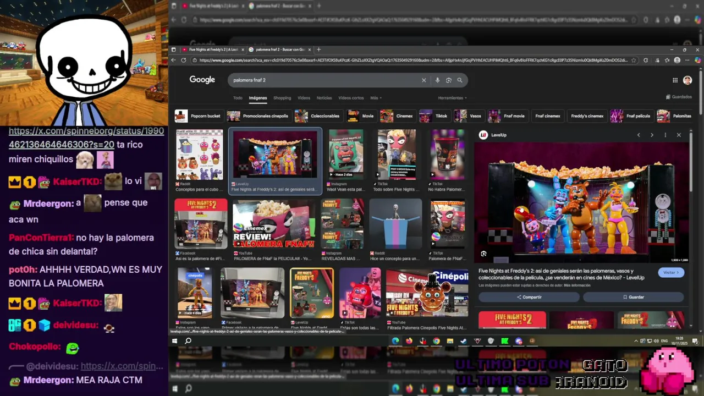
Task: Open Steam from the taskbar
Action: (464, 341)
